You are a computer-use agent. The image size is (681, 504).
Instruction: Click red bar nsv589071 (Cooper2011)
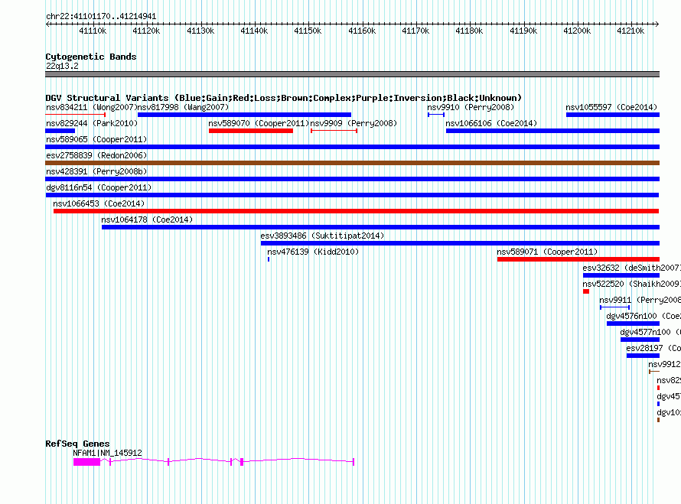(x=578, y=259)
